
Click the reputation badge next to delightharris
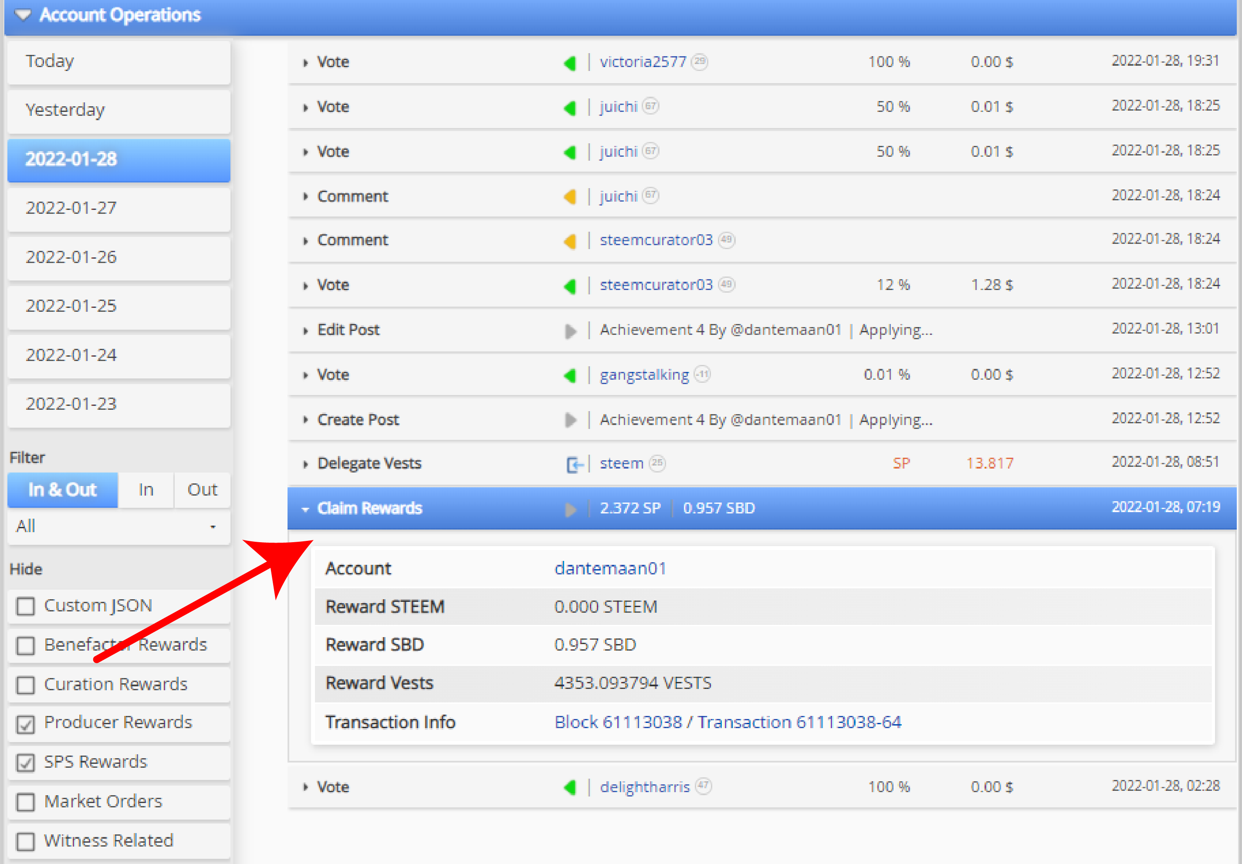point(703,786)
